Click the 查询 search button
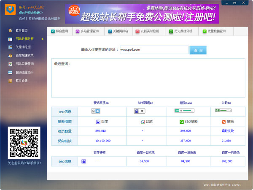The height and width of the screenshot is (190, 253). (198, 50)
